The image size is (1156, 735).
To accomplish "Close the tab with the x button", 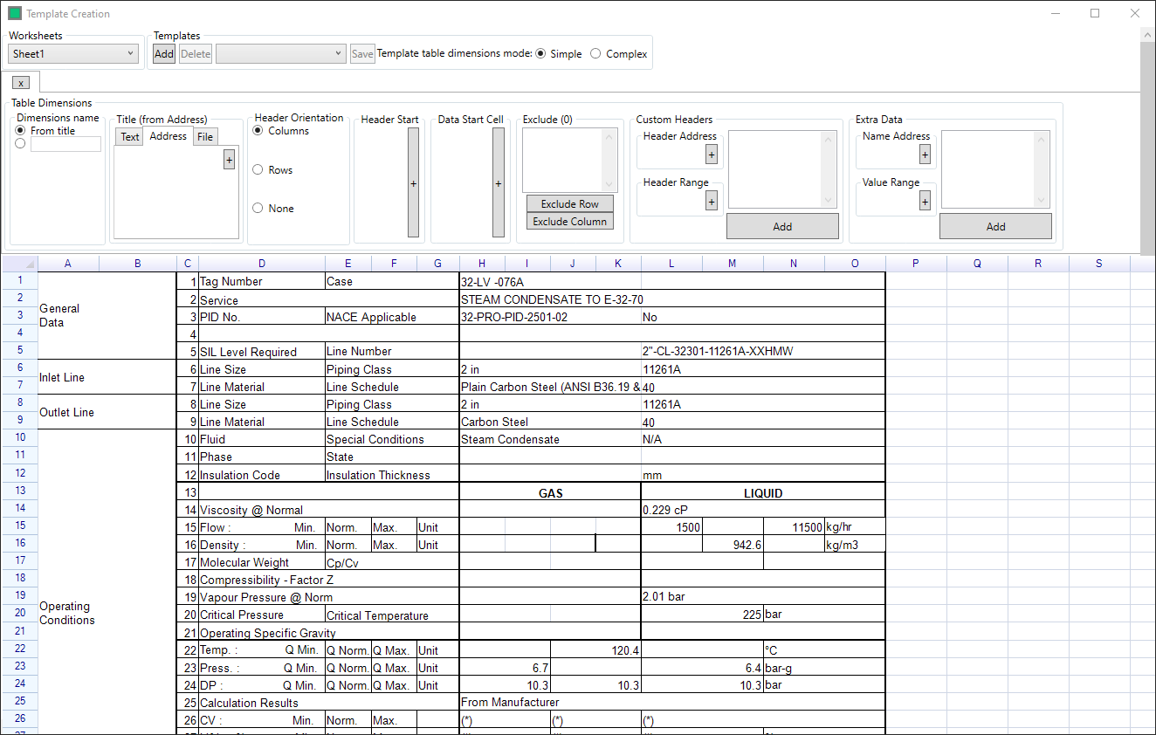I will [22, 82].
